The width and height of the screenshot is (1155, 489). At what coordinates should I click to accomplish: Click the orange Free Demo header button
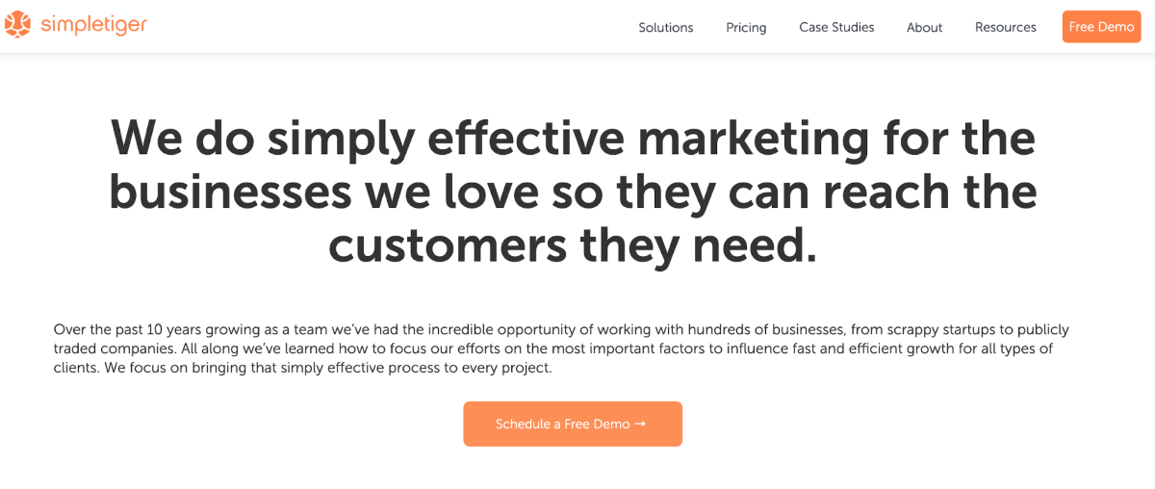pyautogui.click(x=1101, y=27)
